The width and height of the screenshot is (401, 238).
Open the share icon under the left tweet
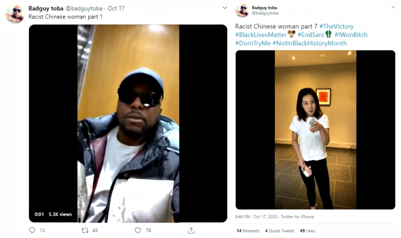191,230
